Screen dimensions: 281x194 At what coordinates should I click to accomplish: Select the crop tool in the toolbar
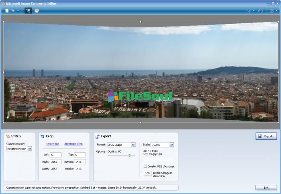click(28, 10)
